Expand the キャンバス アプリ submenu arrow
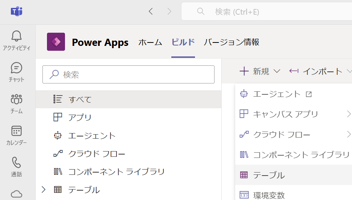Image resolution: width=352 pixels, height=200 pixels. 349,114
